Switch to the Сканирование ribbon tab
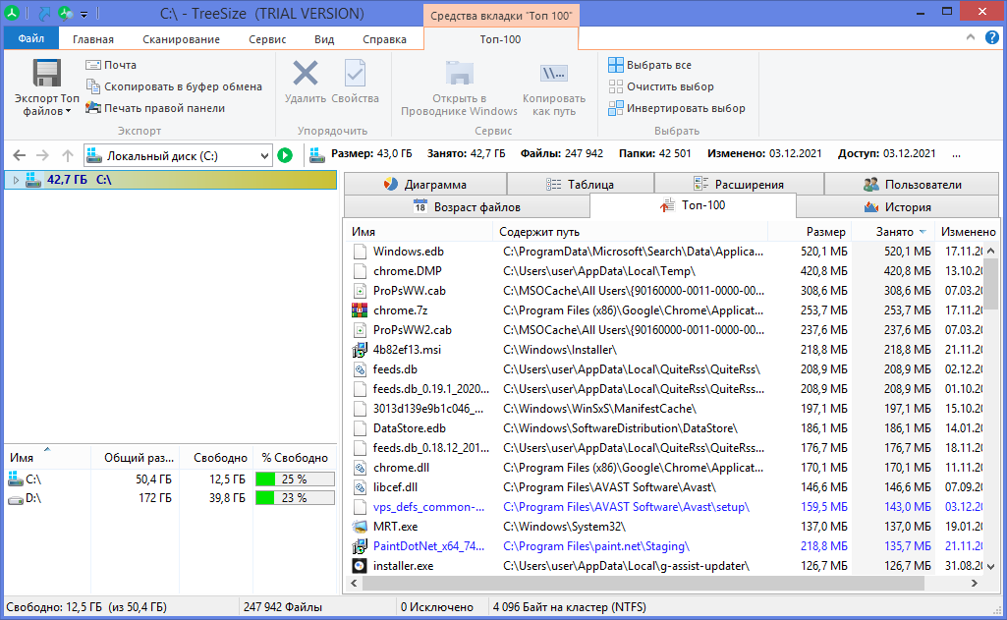 pyautogui.click(x=181, y=39)
